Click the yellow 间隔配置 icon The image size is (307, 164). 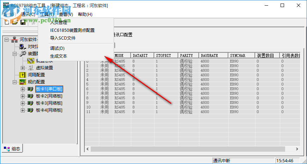click(x=23, y=75)
